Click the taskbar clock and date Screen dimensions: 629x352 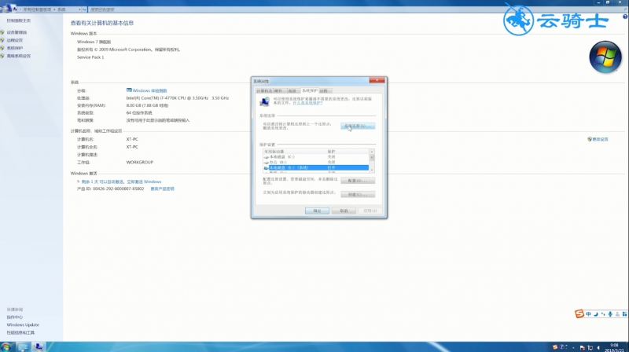(614, 347)
